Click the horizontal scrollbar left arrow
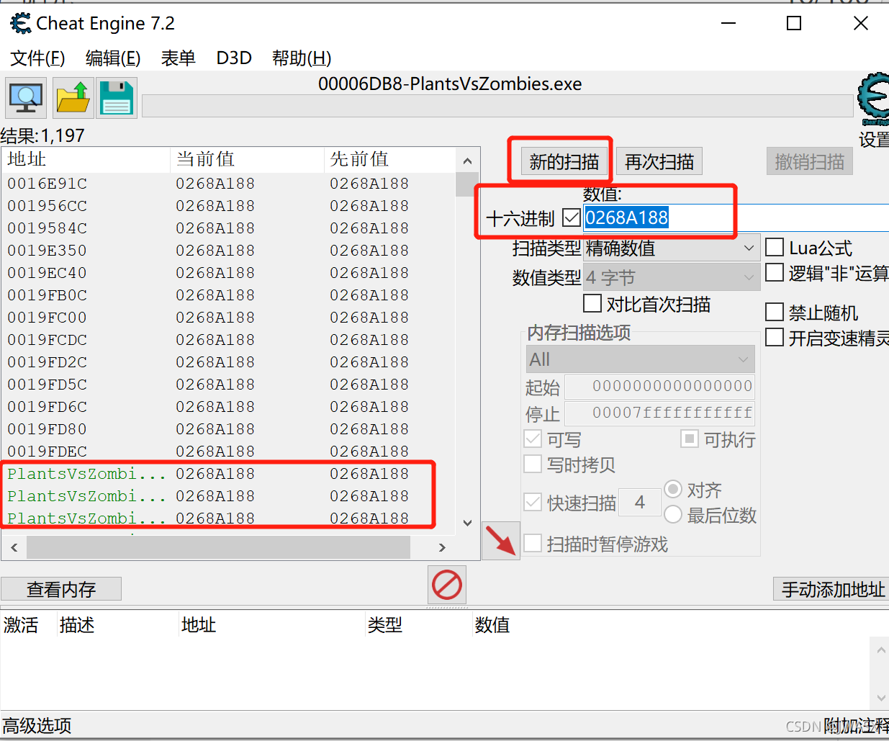 (x=14, y=547)
